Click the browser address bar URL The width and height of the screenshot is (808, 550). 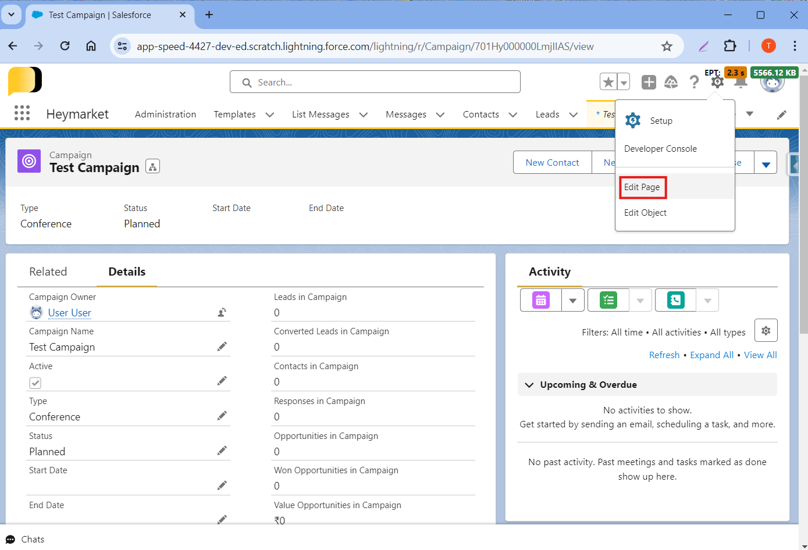coord(365,46)
